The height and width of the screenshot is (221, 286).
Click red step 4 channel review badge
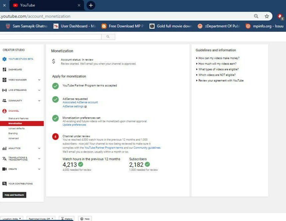[x=56, y=137]
